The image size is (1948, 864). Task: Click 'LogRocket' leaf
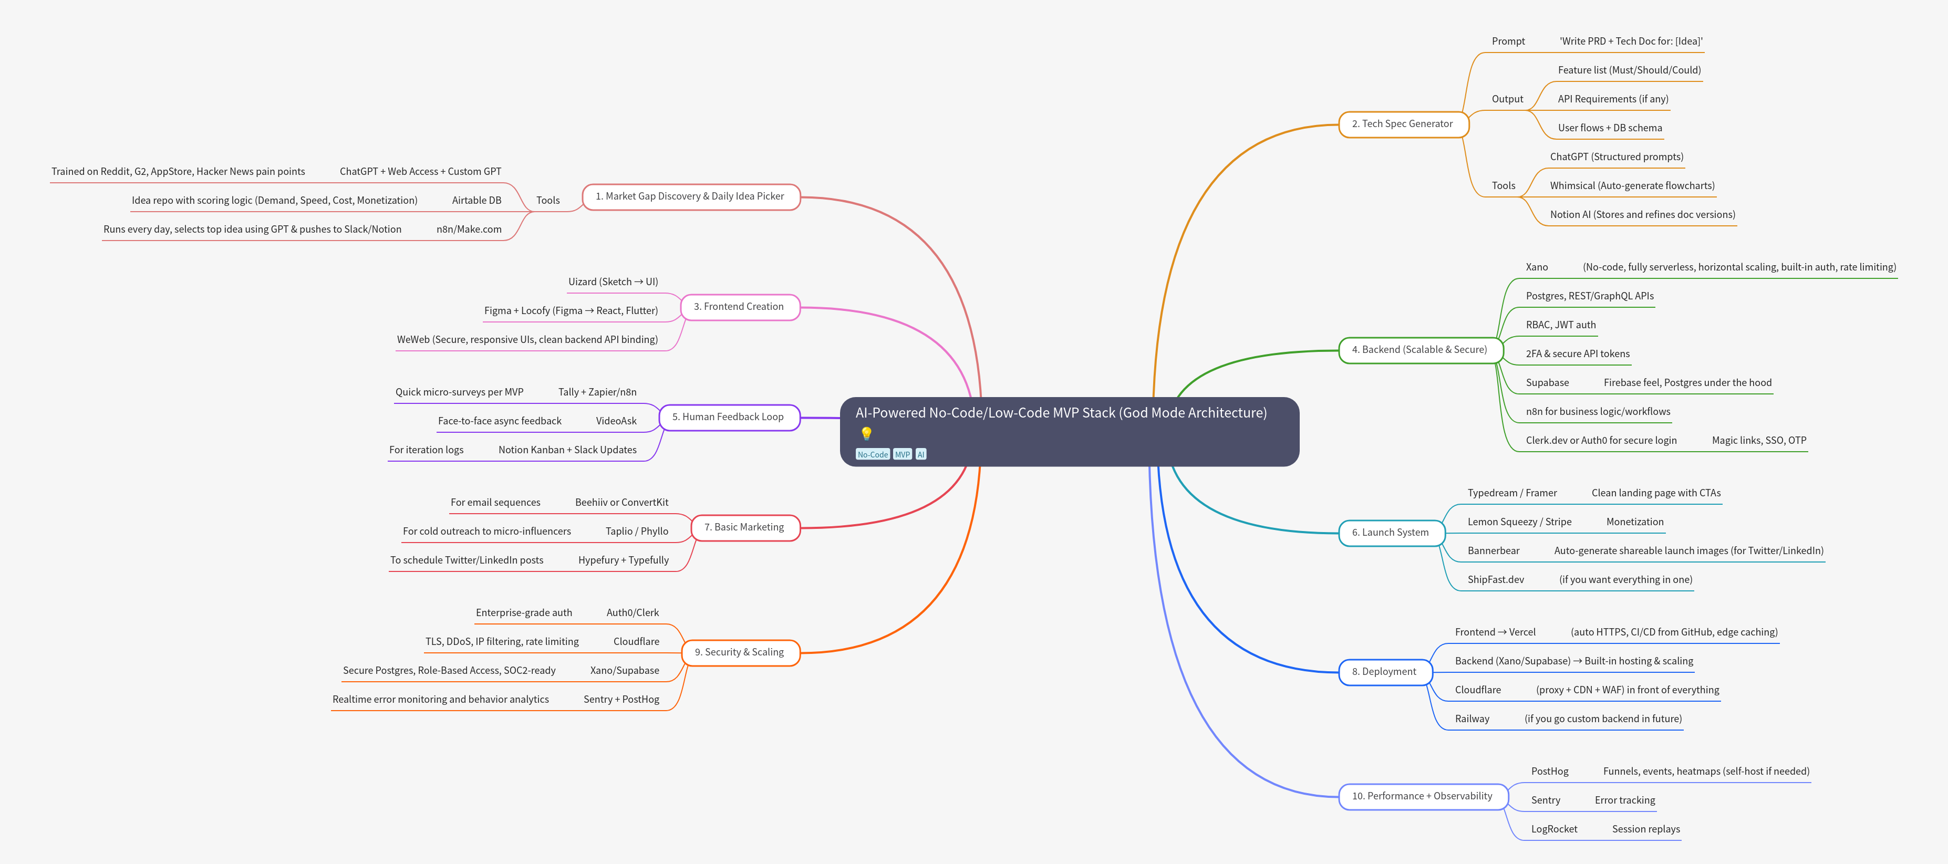(x=1554, y=829)
